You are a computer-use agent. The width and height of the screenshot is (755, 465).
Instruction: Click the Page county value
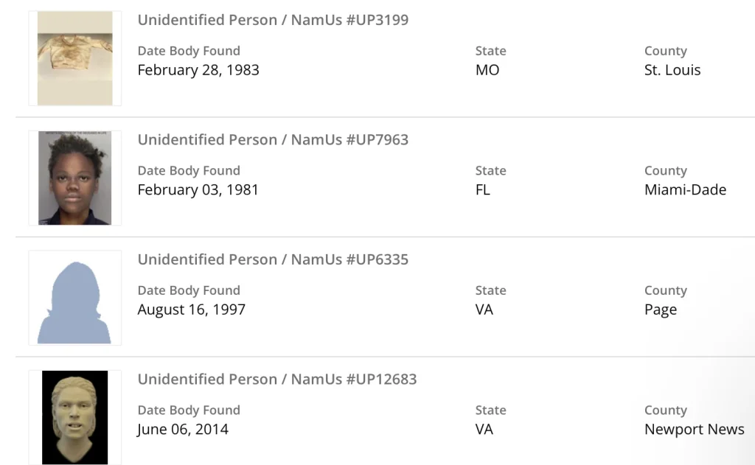coord(661,310)
